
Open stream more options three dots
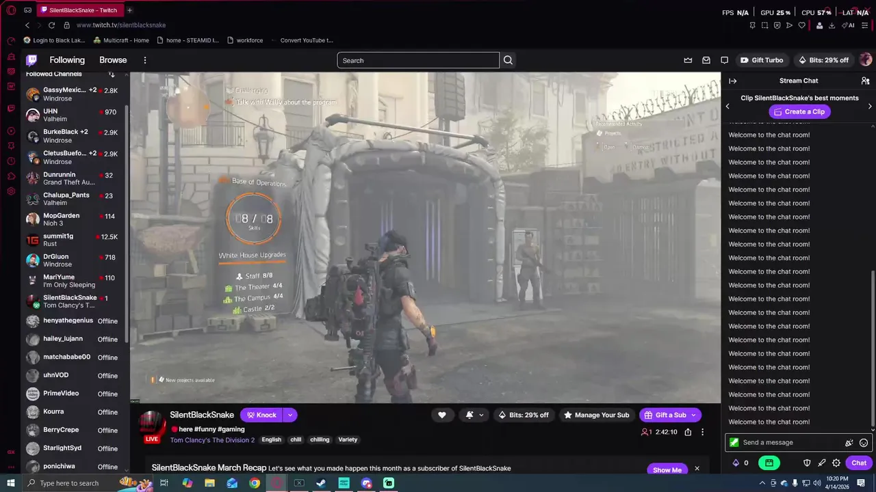(x=702, y=432)
